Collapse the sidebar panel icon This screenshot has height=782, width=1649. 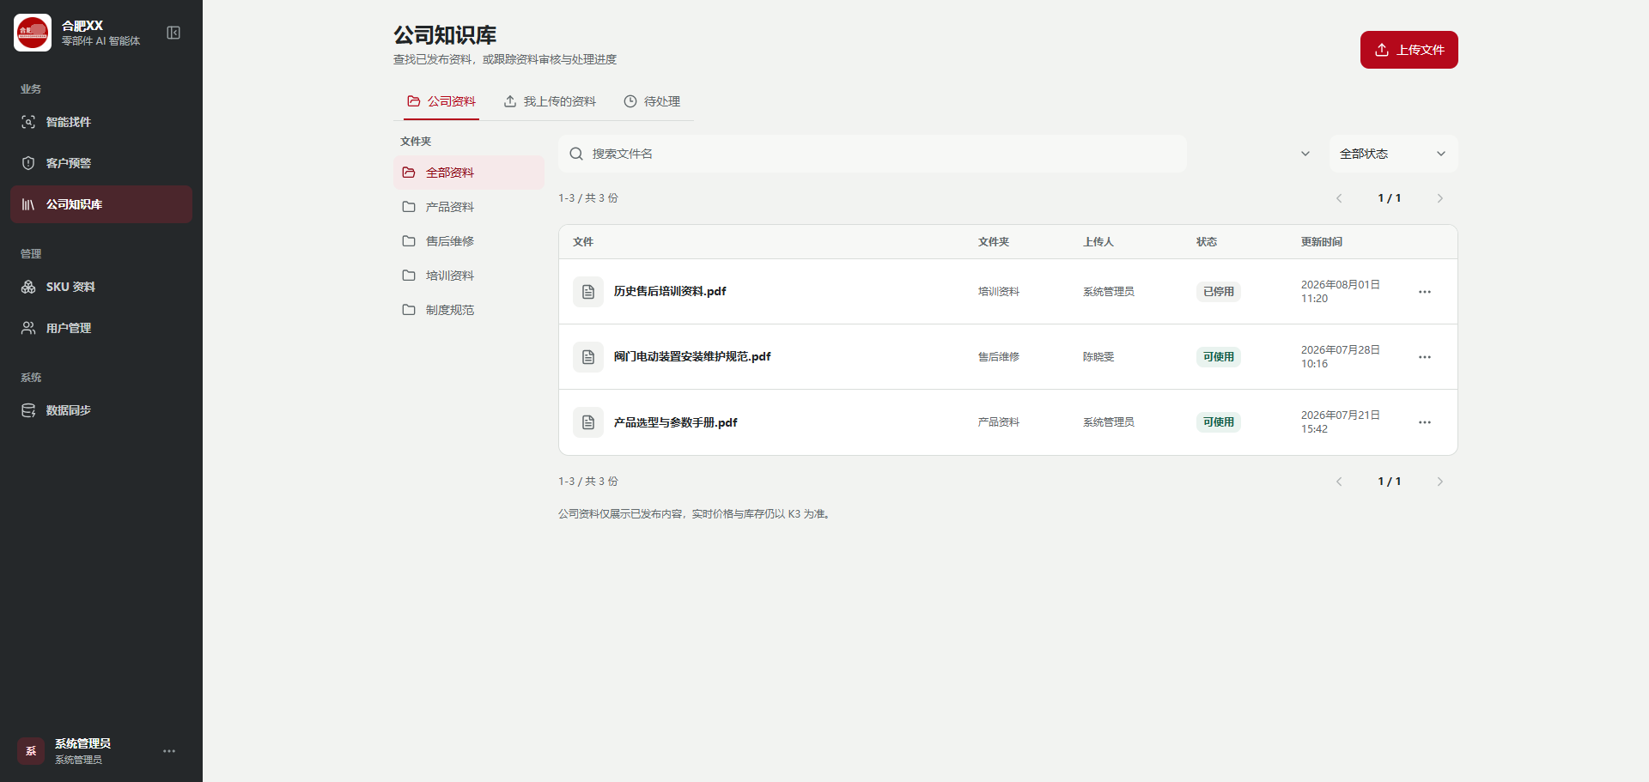[173, 33]
